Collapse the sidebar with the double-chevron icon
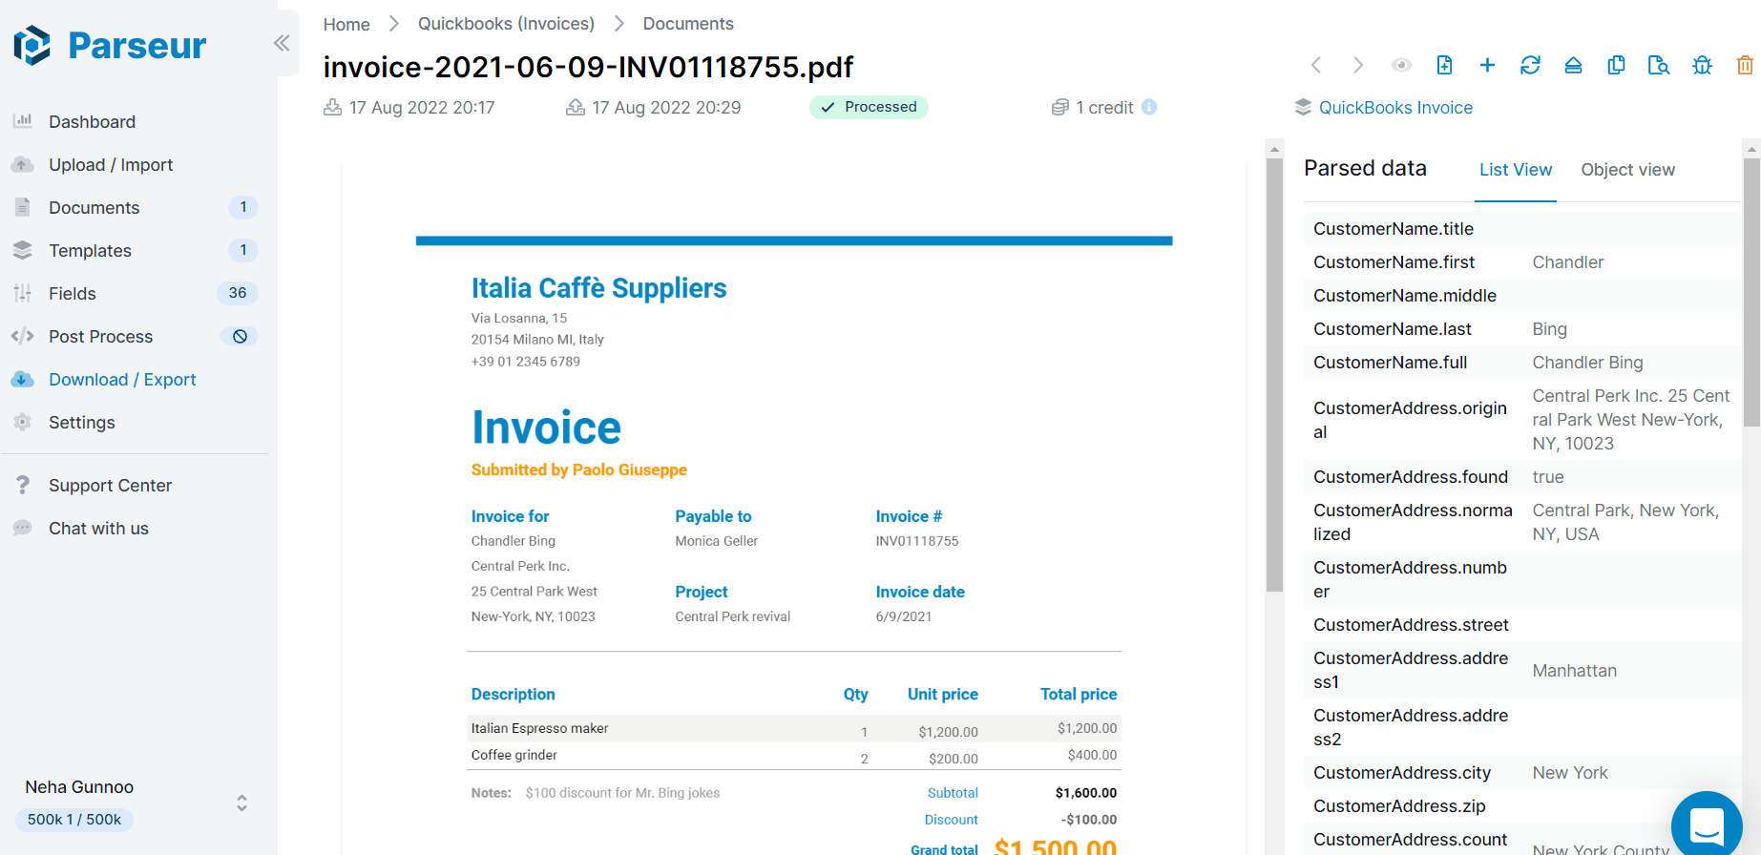This screenshot has width=1761, height=855. click(x=282, y=43)
